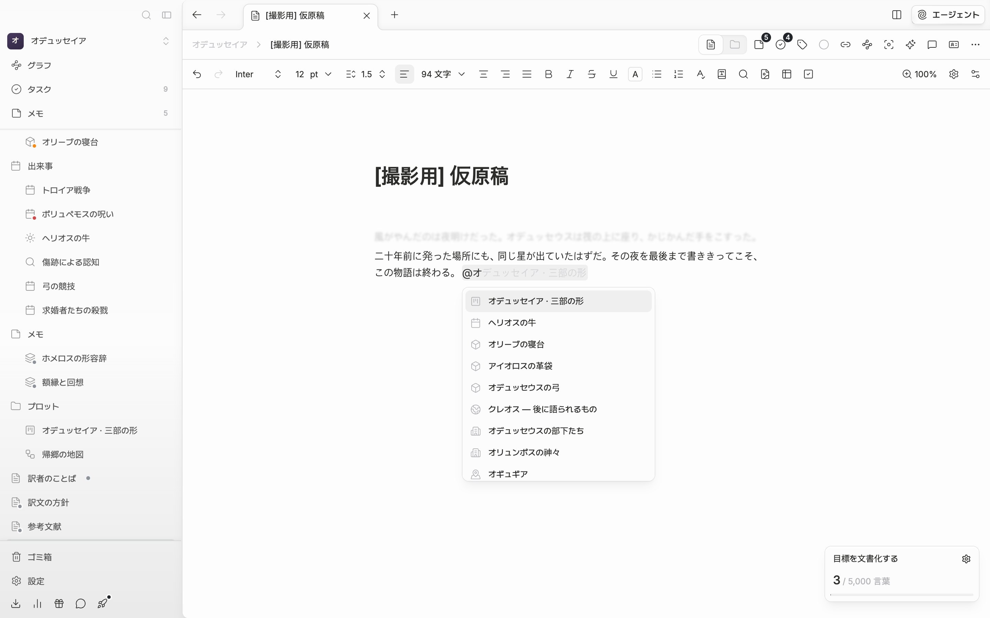Click the find magnifier in toolbar

743,74
